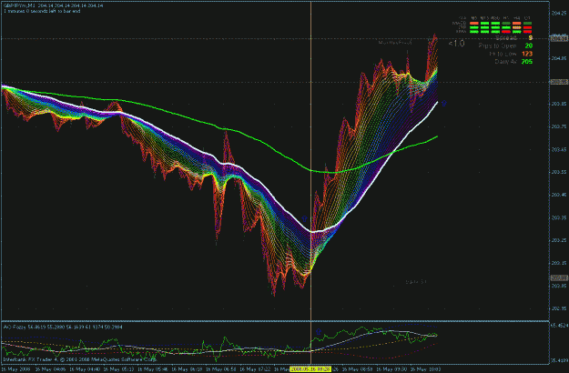Click the '16 May 06:50' time axis label

click(223, 369)
